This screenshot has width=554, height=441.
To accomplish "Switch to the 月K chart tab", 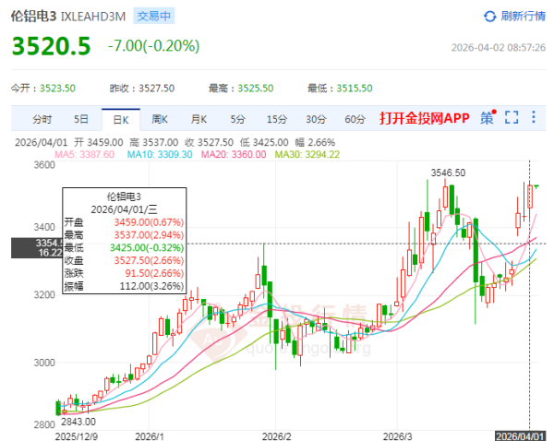I will pos(199,119).
